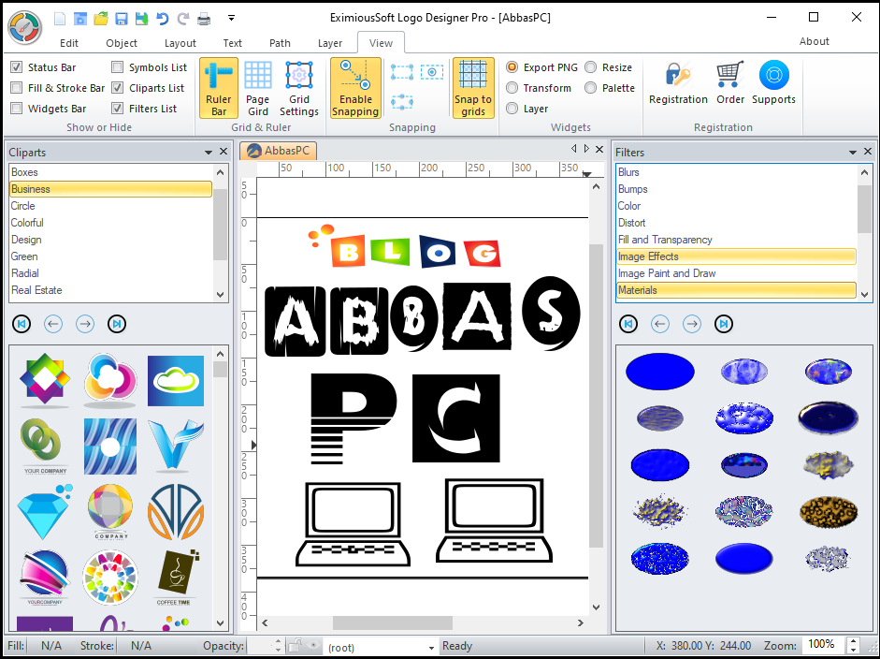Open the Registration key icon
This screenshot has width=880, height=659.
pyautogui.click(x=678, y=83)
